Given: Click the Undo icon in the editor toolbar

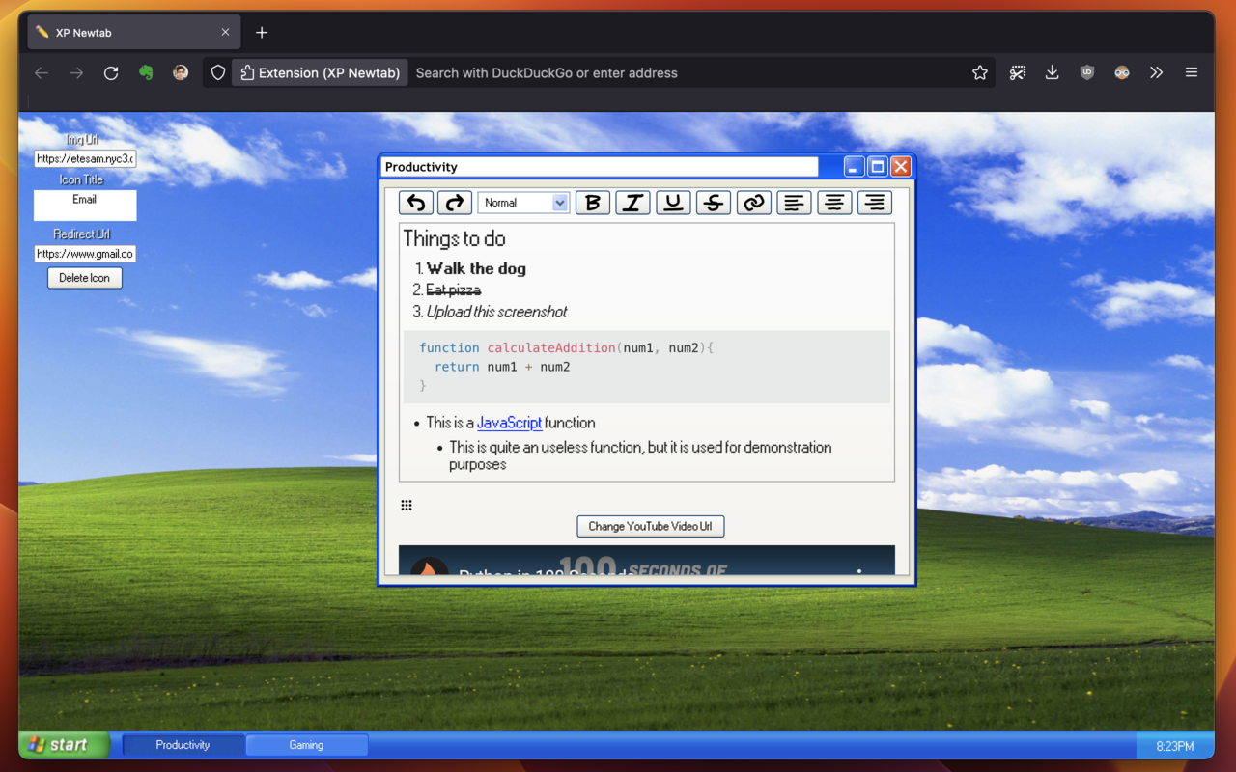Looking at the screenshot, I should tap(415, 203).
